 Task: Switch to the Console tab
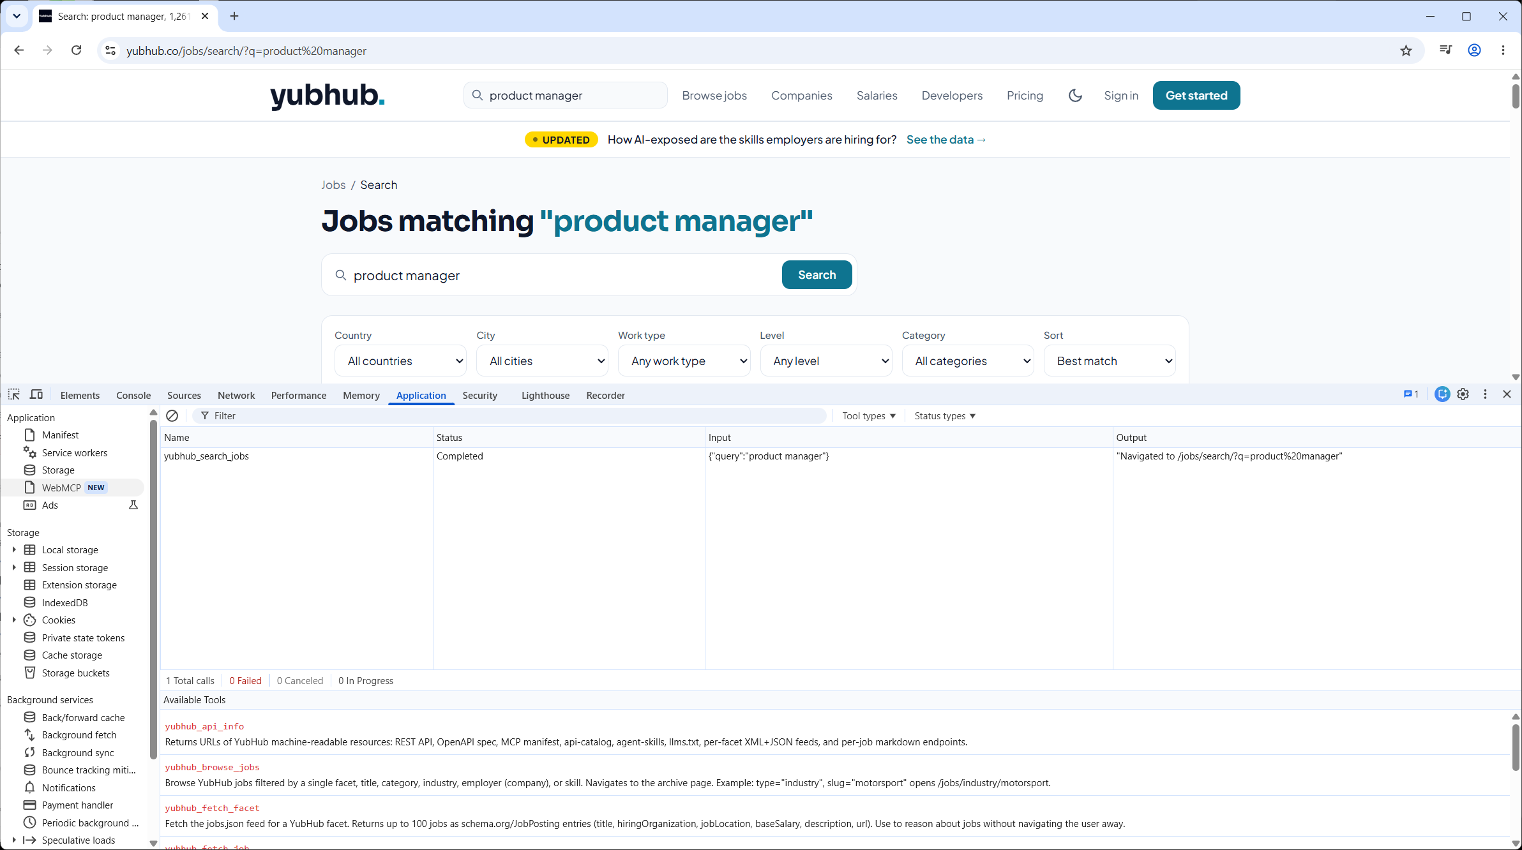(133, 396)
